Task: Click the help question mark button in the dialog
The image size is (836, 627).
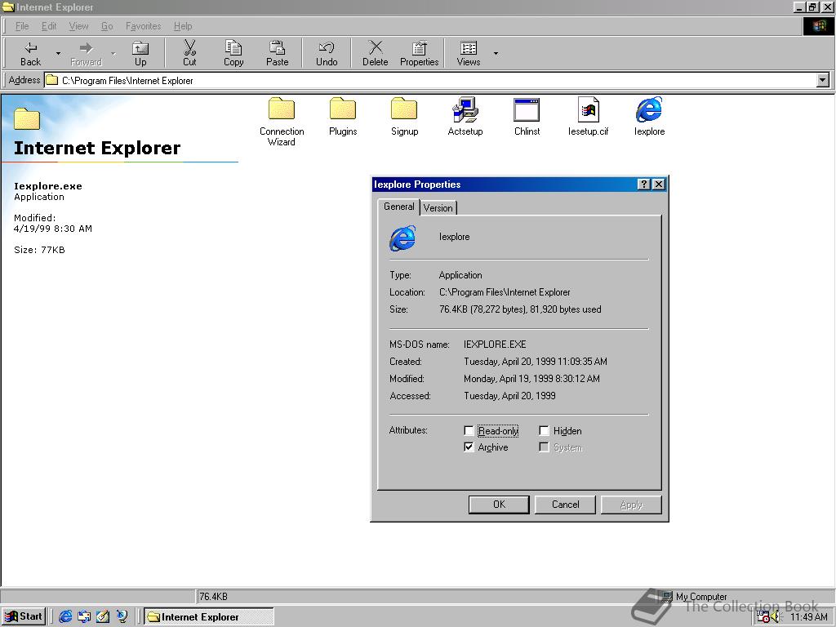Action: (x=644, y=185)
